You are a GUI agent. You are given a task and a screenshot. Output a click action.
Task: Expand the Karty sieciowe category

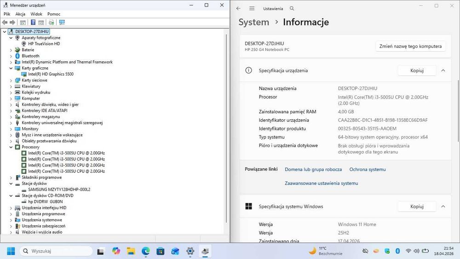[x=11, y=80]
